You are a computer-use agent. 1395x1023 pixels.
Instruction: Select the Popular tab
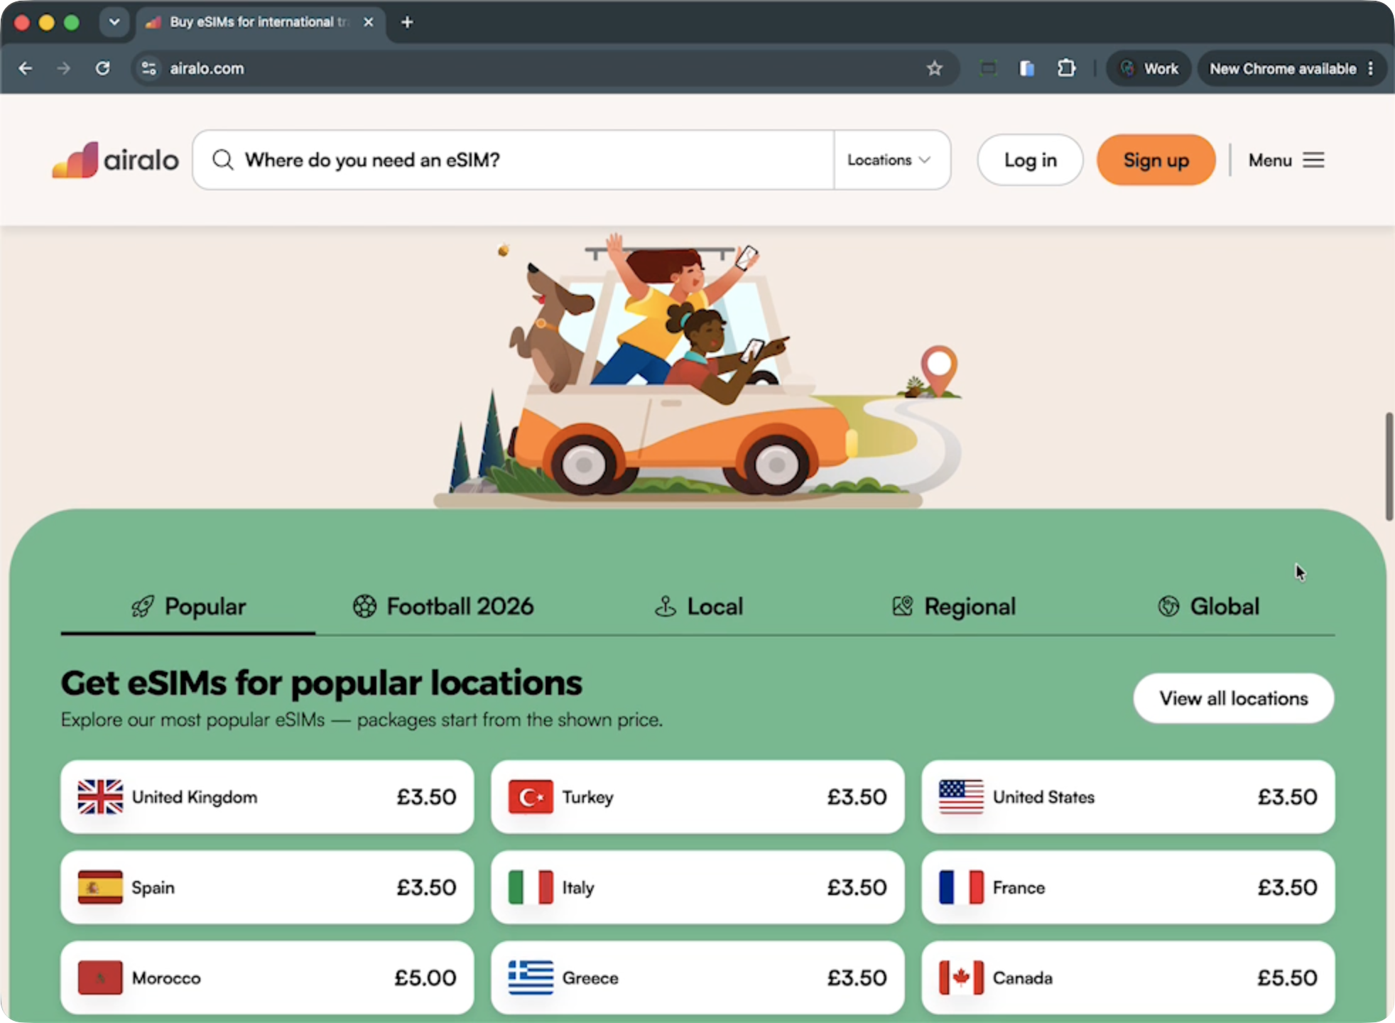tap(188, 607)
